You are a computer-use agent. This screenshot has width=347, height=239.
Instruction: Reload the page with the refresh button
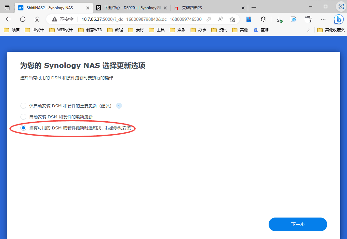tap(23, 19)
